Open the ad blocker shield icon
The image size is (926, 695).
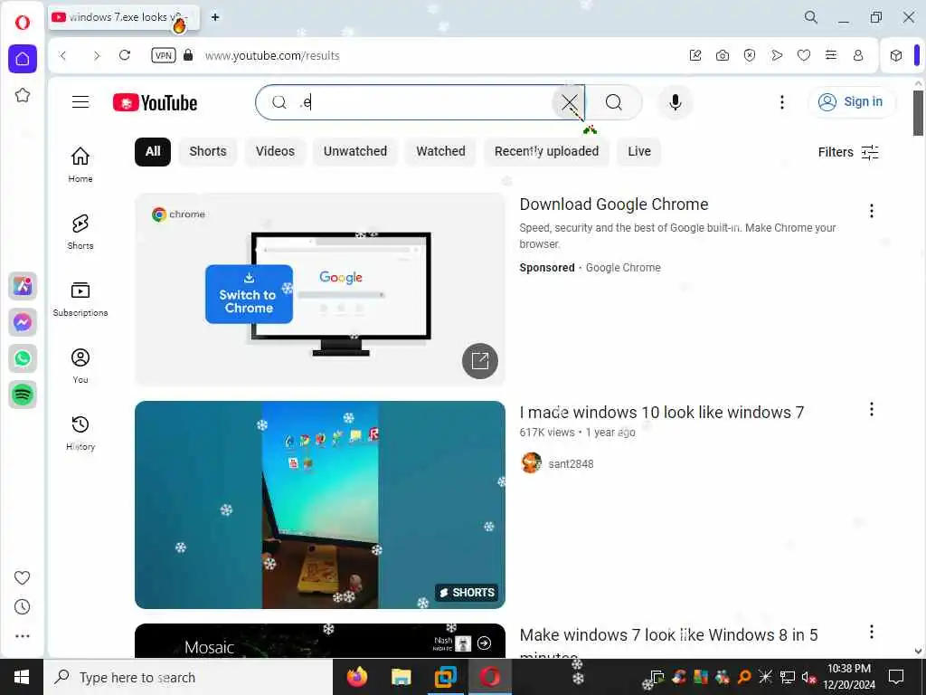(750, 55)
